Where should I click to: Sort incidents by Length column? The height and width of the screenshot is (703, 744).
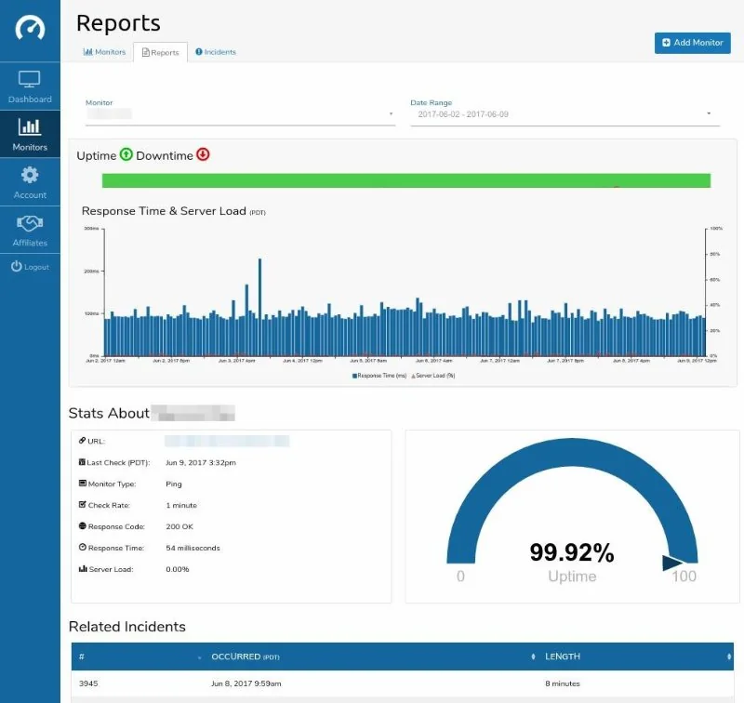[x=636, y=657]
